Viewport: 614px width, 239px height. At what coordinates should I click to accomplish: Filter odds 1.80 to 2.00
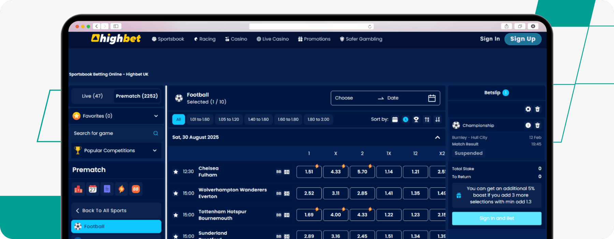click(x=319, y=119)
